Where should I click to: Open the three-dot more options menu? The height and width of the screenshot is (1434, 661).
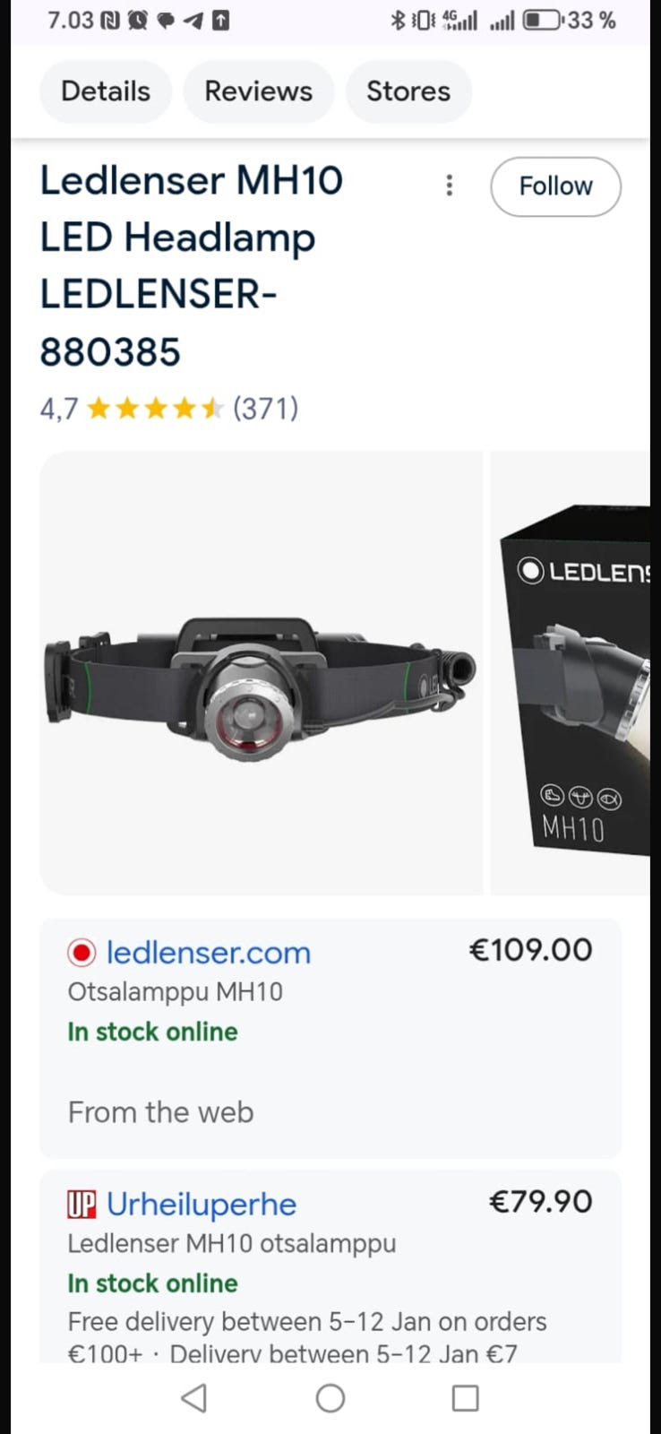(x=450, y=186)
